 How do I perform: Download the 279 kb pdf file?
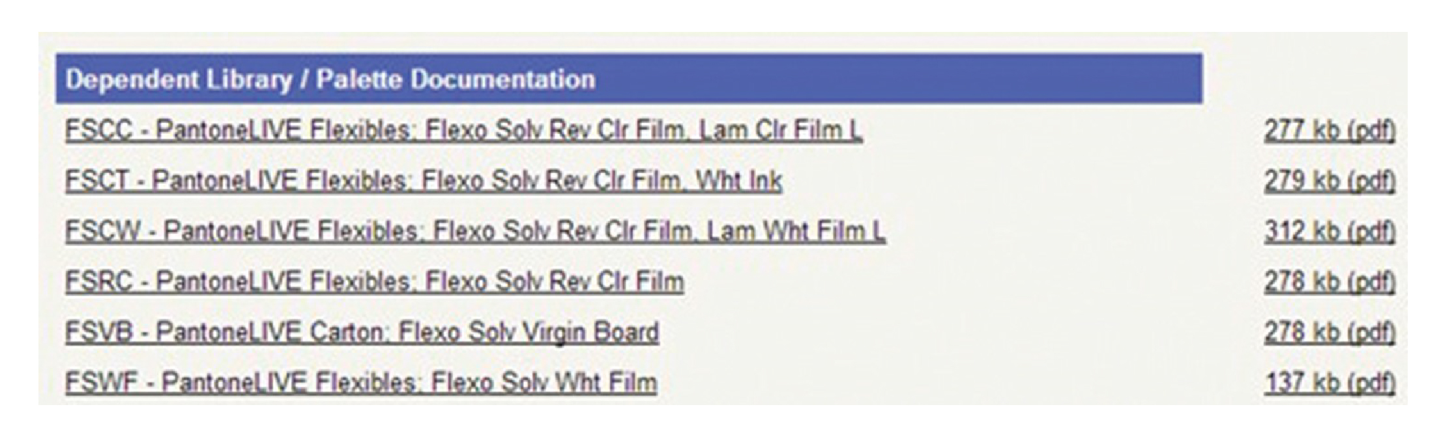tap(1330, 180)
